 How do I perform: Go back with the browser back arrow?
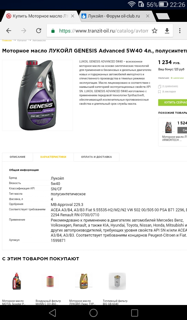8,31
